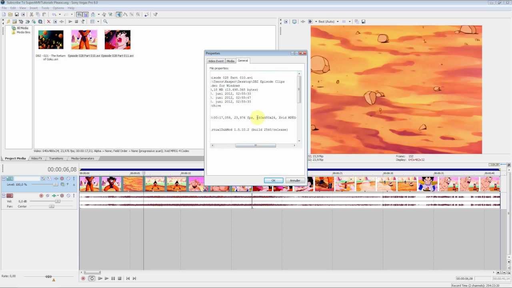Click the Copy icon in main toolbar
This screenshot has height=288, width=512.
click(x=38, y=14)
